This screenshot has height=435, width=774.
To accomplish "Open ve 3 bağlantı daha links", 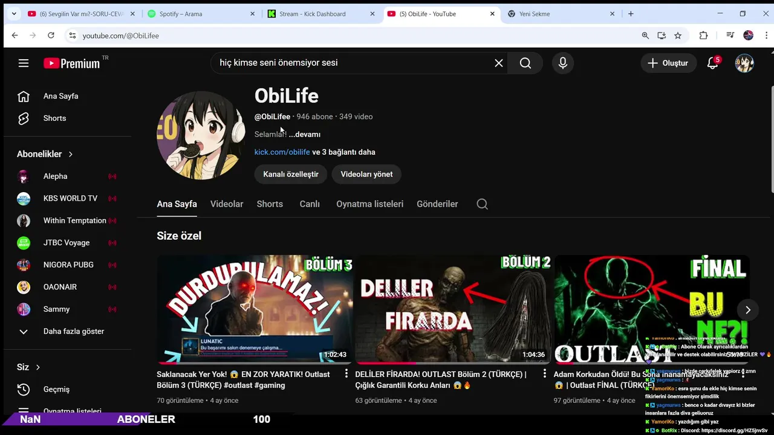I will [343, 152].
